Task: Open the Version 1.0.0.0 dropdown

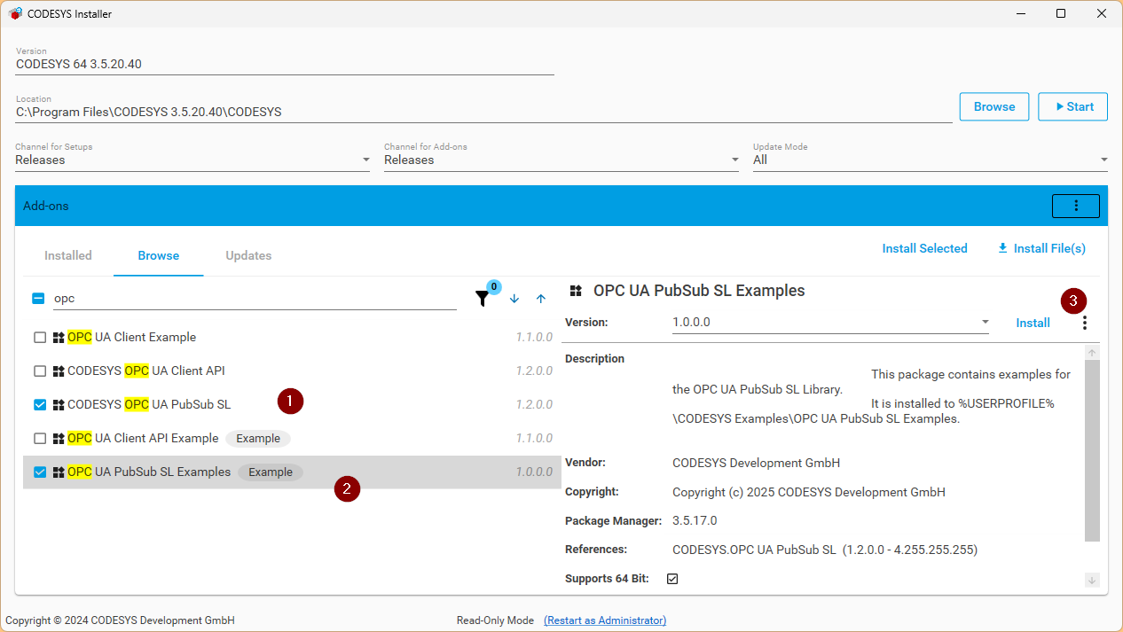Action: (x=830, y=323)
